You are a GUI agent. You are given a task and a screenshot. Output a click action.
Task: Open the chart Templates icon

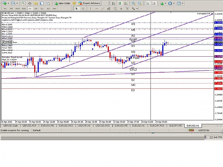coord(179,3)
